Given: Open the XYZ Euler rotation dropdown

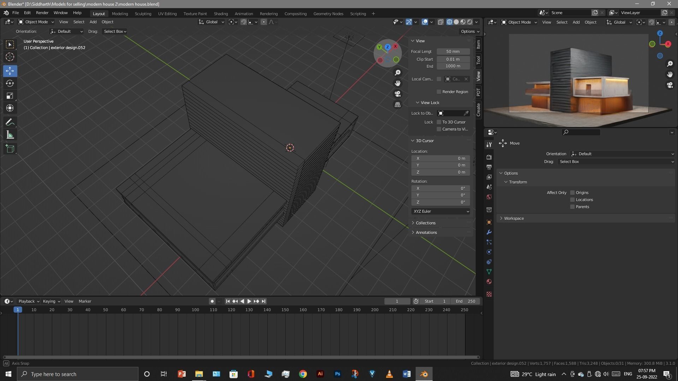Looking at the screenshot, I should coord(440,211).
